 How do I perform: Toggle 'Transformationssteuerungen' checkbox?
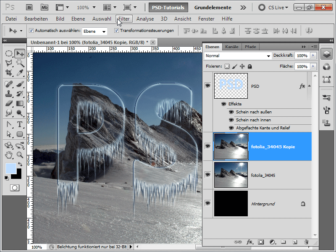pos(116,31)
